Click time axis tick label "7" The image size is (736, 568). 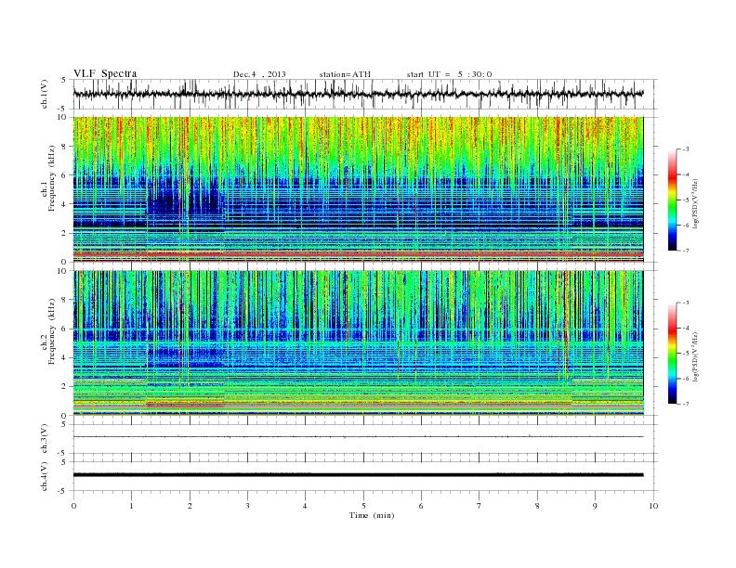[480, 506]
